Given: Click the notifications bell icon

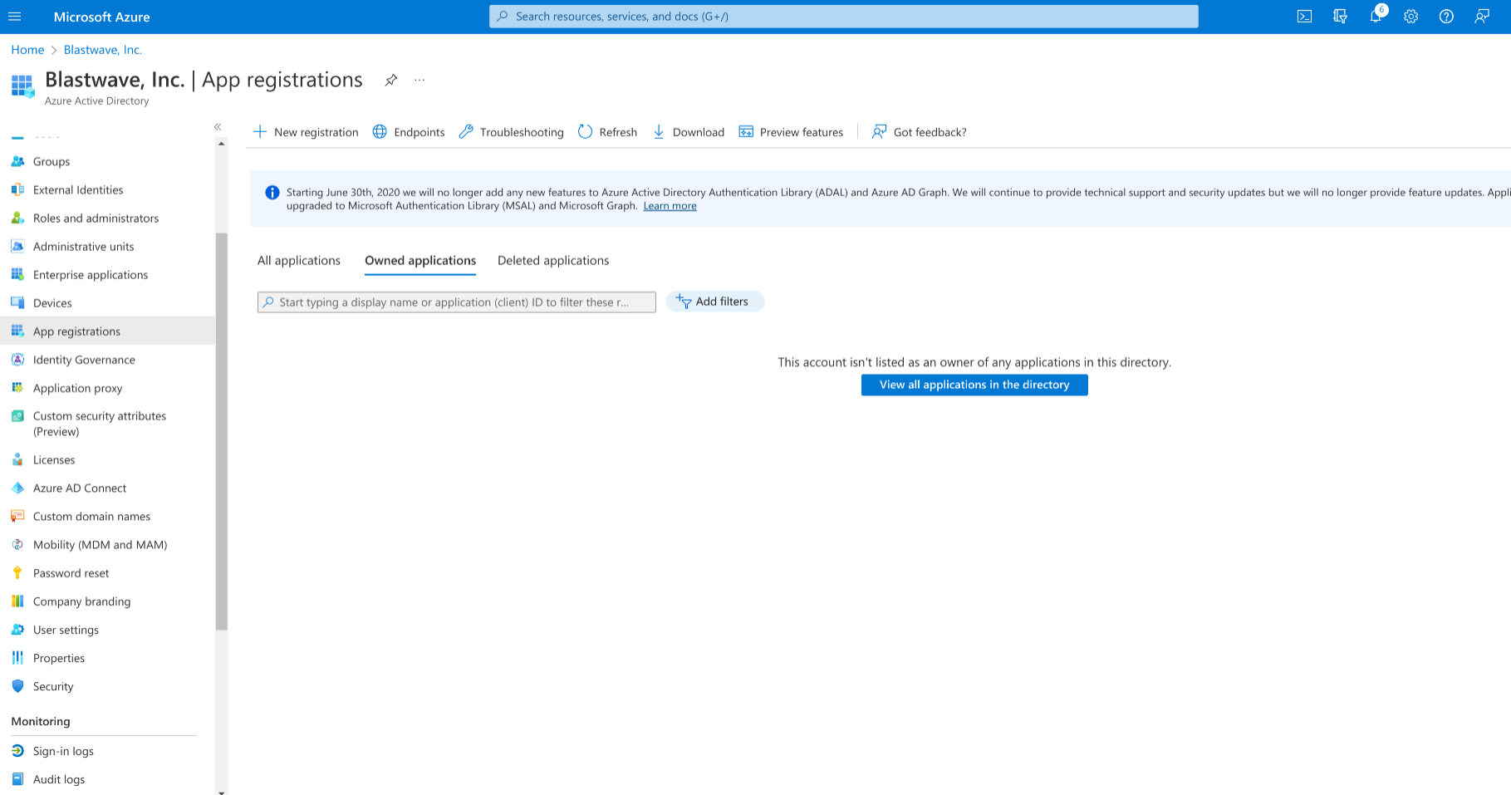Looking at the screenshot, I should pyautogui.click(x=1376, y=17).
